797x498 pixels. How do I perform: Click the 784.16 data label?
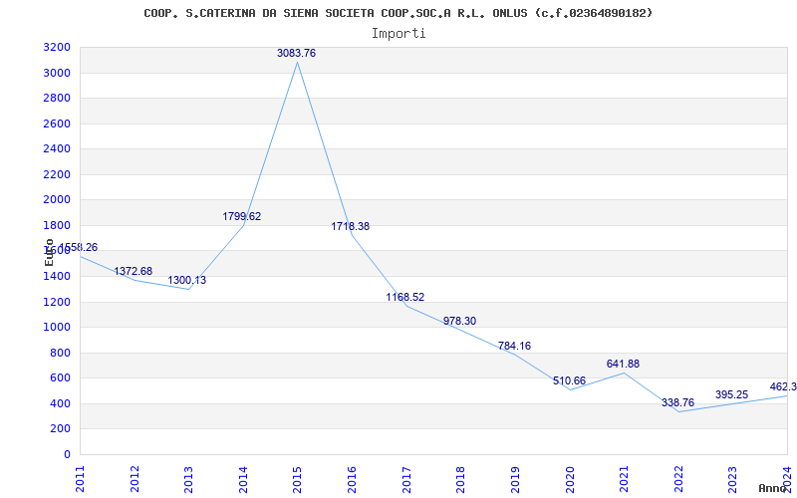[x=514, y=346]
